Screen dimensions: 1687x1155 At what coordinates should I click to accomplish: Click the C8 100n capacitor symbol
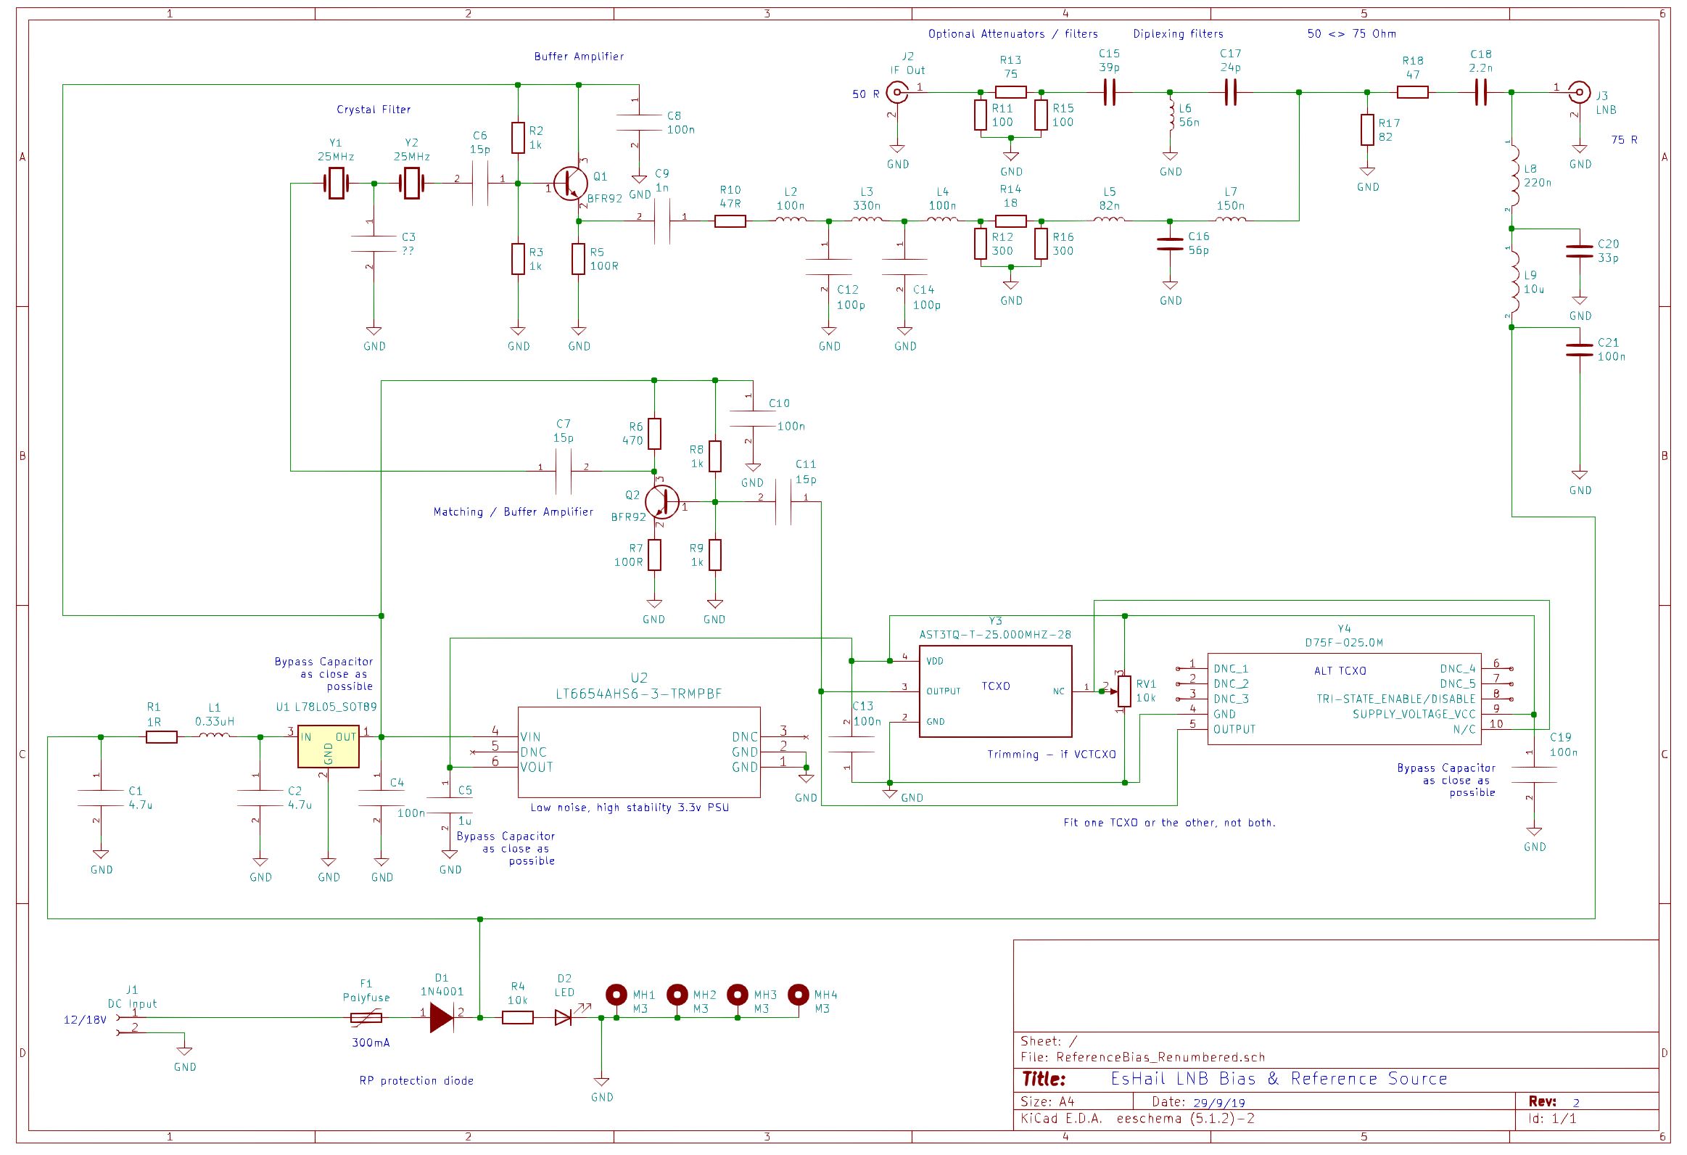639,123
